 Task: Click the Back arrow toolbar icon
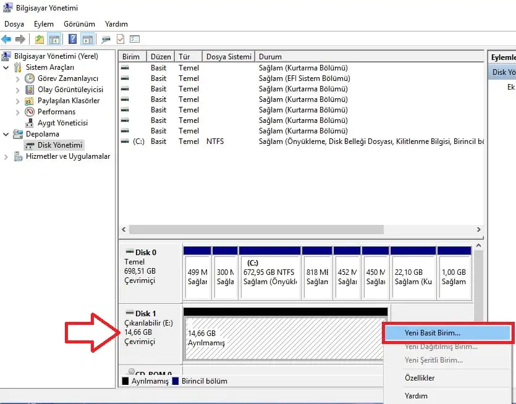[7, 40]
